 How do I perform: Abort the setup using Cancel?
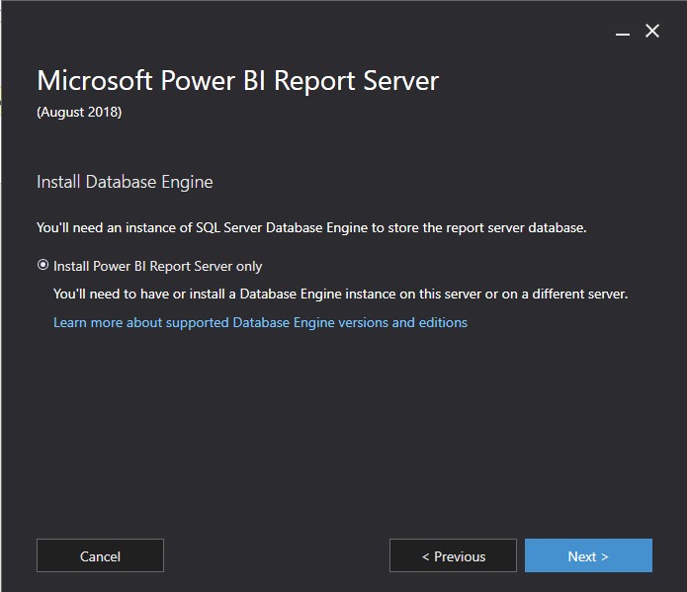[100, 555]
